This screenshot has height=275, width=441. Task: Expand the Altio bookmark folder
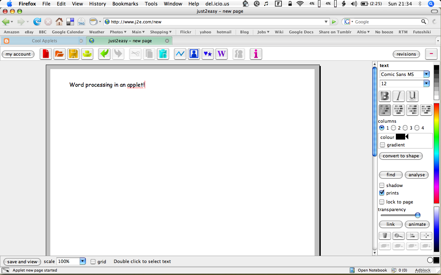(x=363, y=32)
